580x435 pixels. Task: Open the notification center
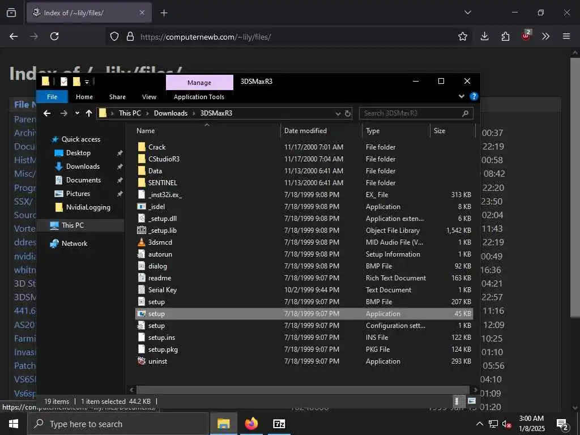[x=562, y=424]
